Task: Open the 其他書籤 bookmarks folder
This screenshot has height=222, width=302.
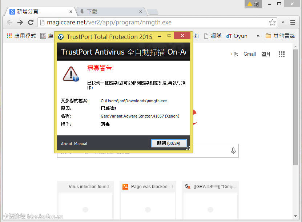Action: click(x=280, y=36)
